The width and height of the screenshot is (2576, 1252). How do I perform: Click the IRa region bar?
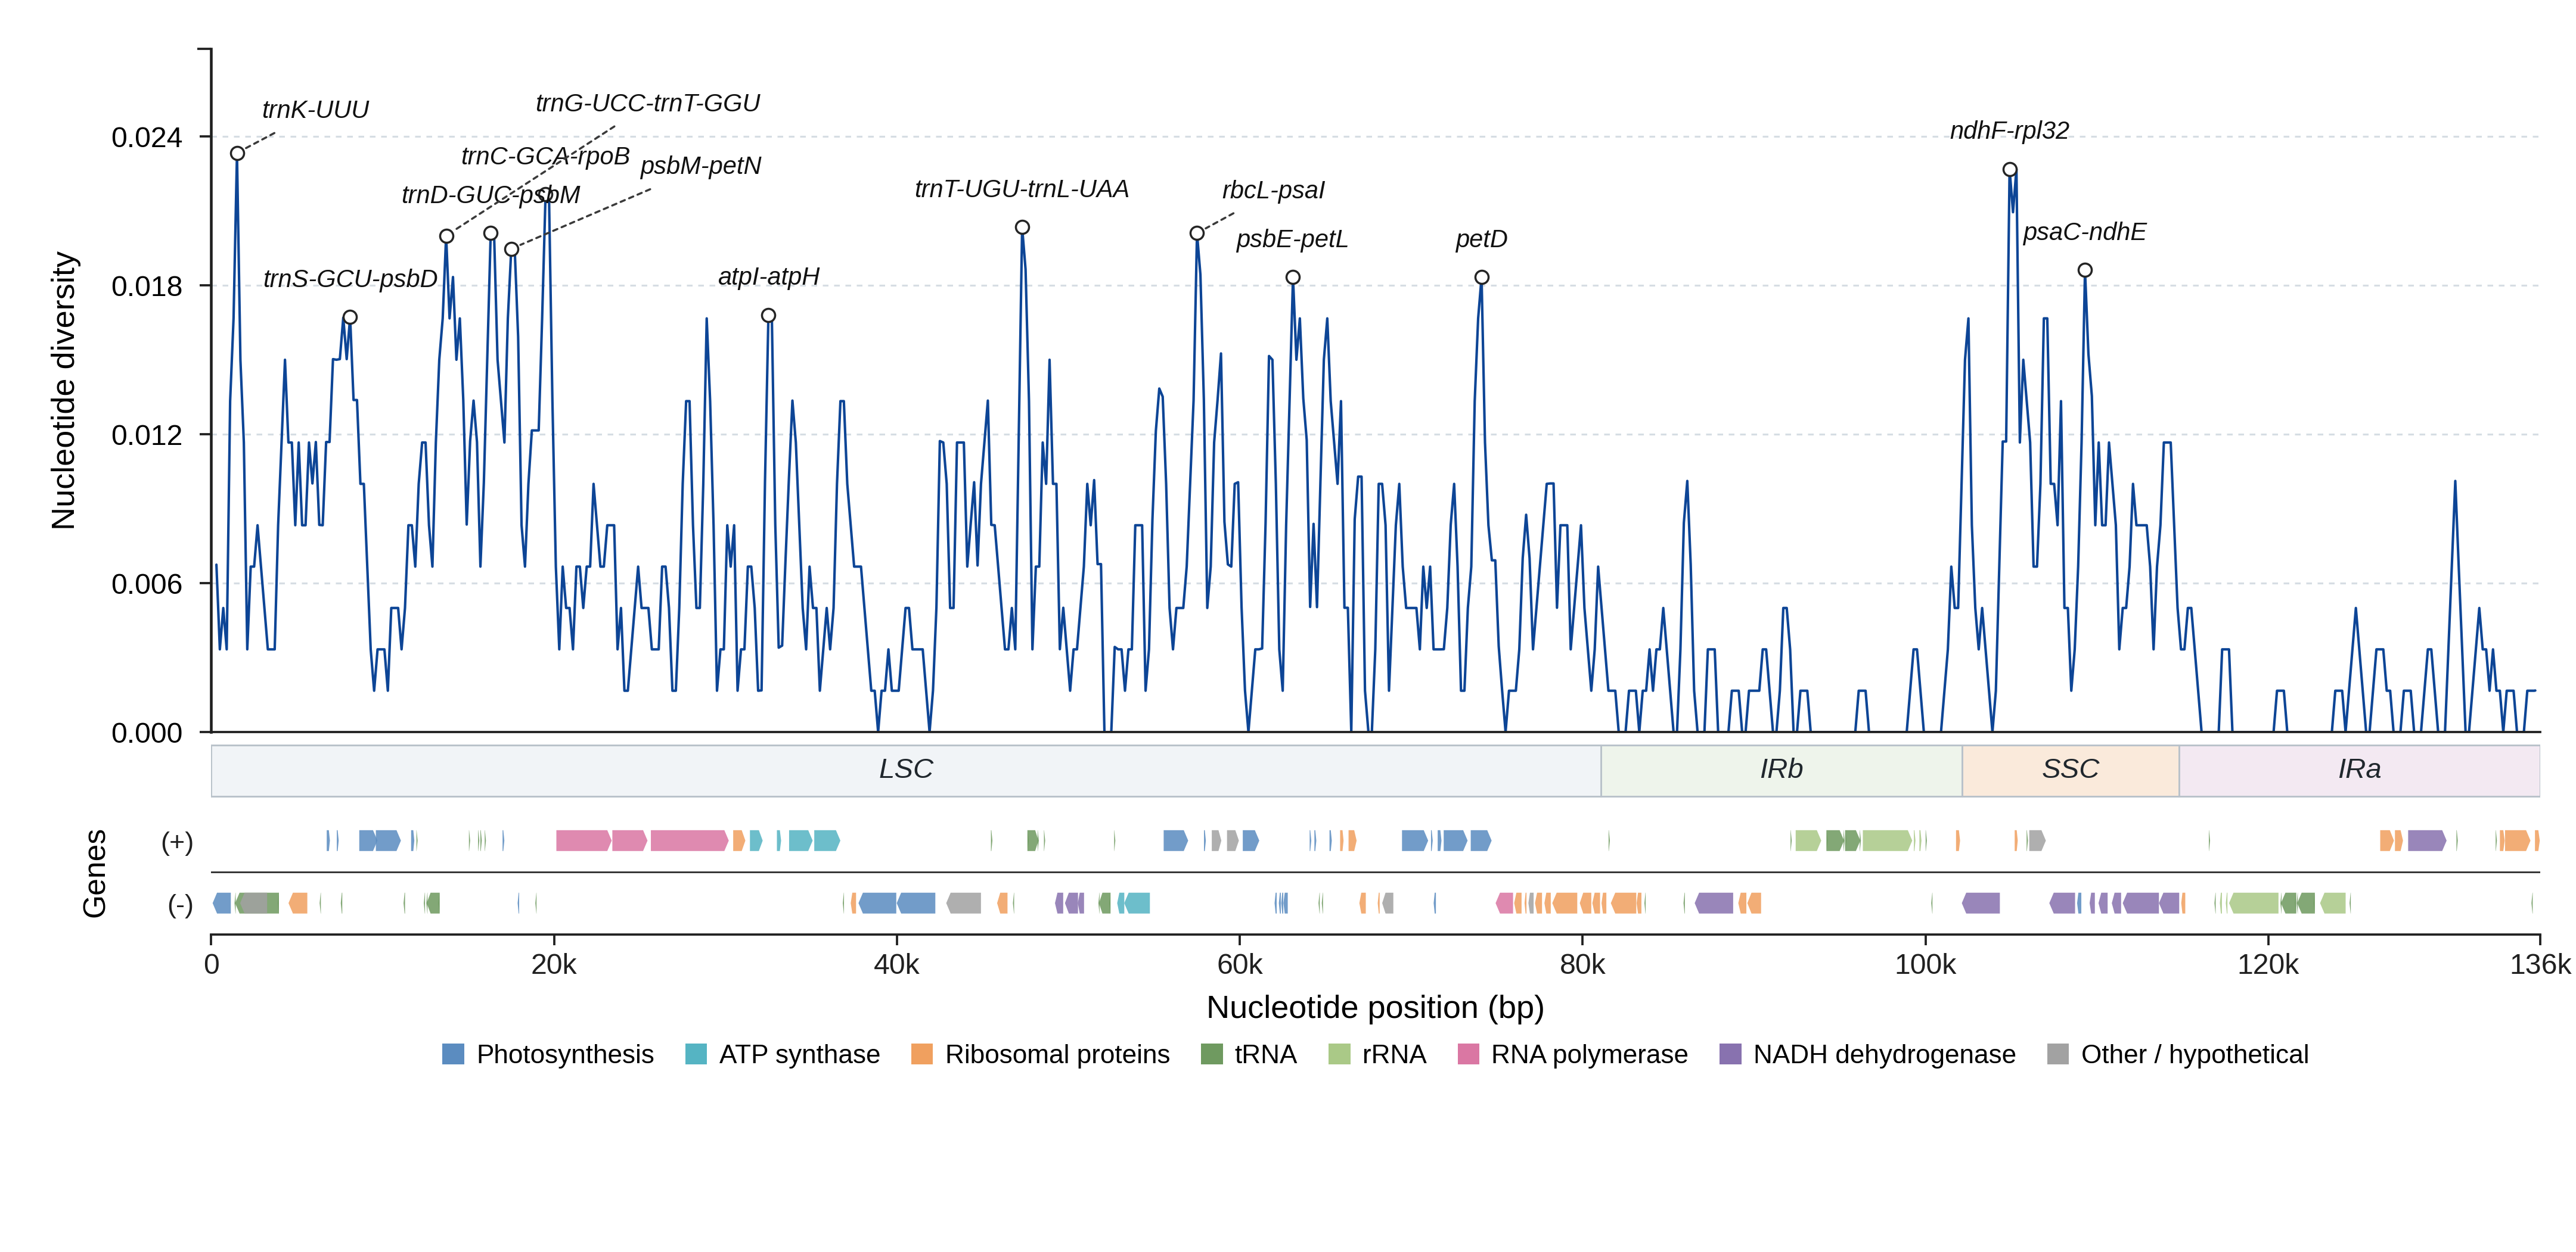pyautogui.click(x=2359, y=770)
